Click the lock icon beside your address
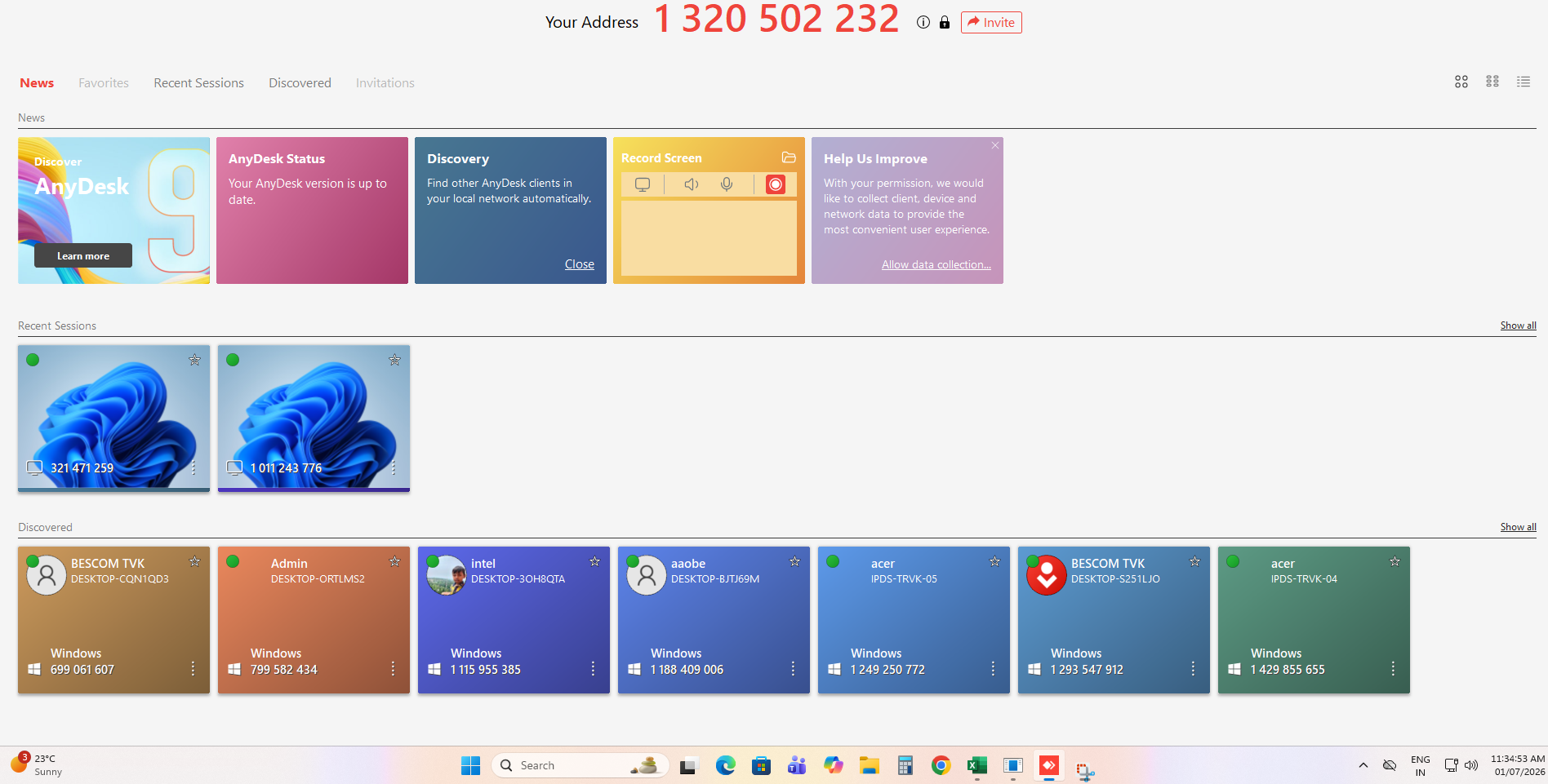The image size is (1548, 784). click(945, 23)
